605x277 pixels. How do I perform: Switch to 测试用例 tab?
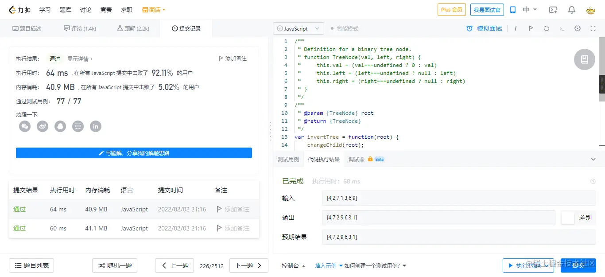(288, 159)
